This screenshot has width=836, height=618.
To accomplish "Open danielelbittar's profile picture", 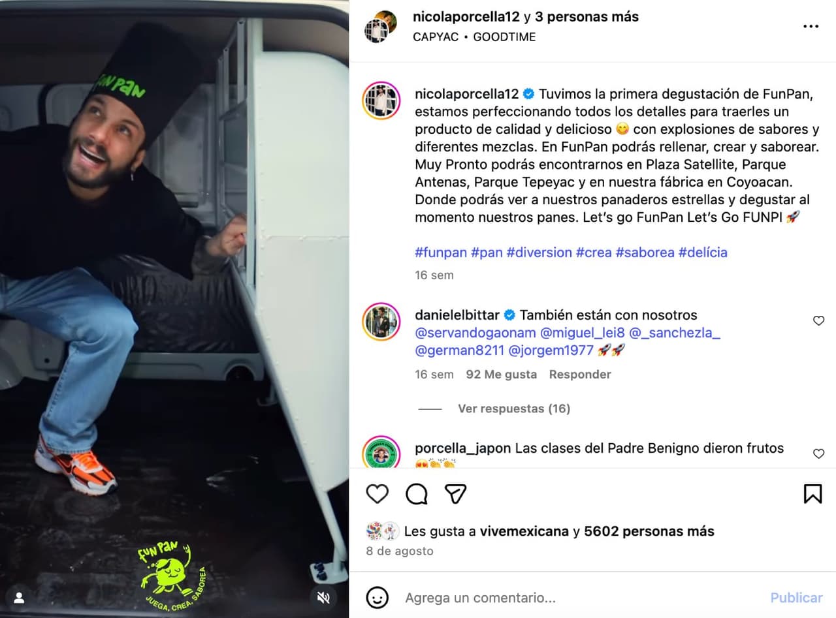I will 381,322.
